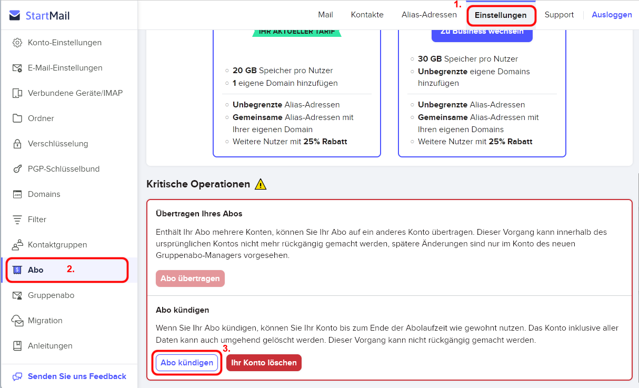The height and width of the screenshot is (388, 639).
Task: Click the PGP-Schlüsselbund key icon
Action: tap(17, 169)
